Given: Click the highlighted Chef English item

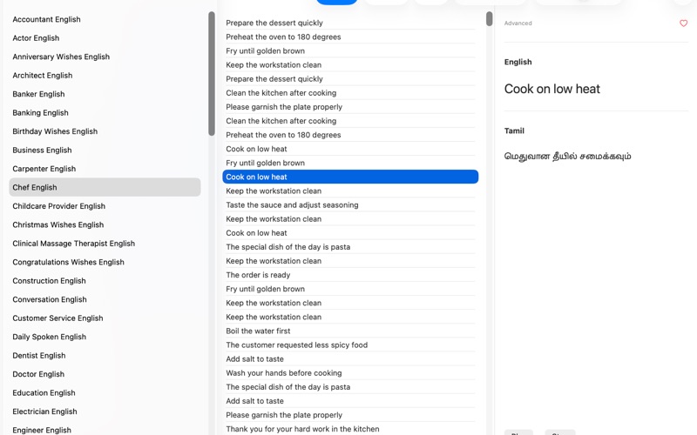Looking at the screenshot, I should pyautogui.click(x=105, y=187).
